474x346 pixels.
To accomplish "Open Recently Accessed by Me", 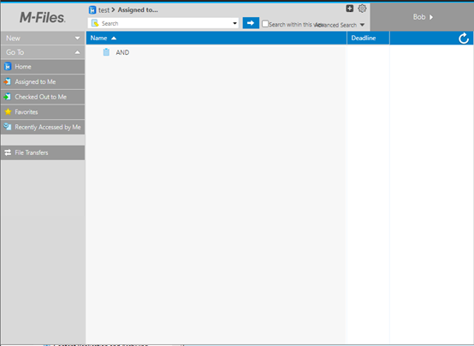I will (x=43, y=127).
